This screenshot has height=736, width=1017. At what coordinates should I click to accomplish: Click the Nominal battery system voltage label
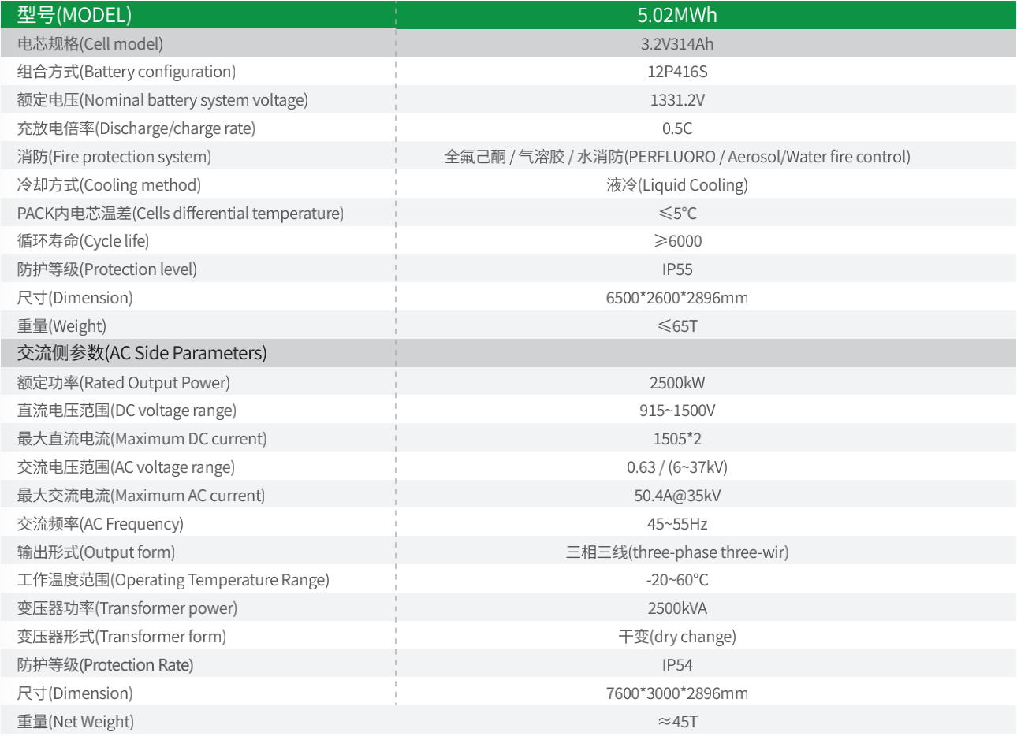coord(162,100)
